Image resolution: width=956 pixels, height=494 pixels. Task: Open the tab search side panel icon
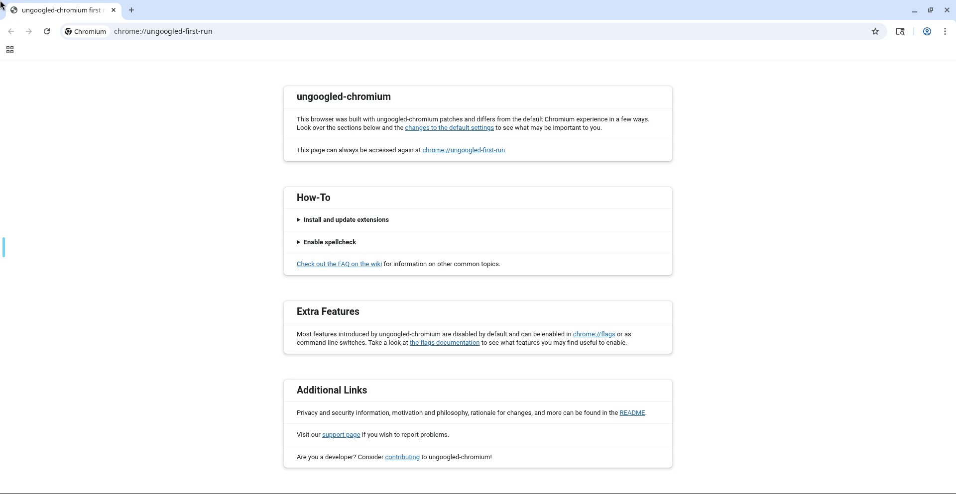pos(900,31)
